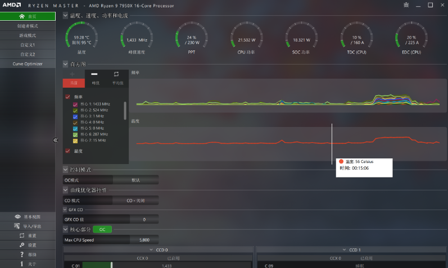Collapse the left sidebar with double-arrow icon
This screenshot has height=268, width=448.
click(x=56, y=140)
